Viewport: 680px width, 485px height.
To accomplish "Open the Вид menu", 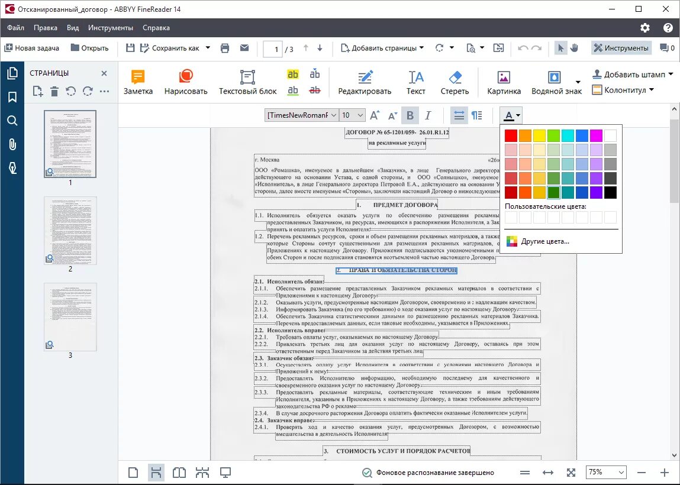I will pos(73,28).
